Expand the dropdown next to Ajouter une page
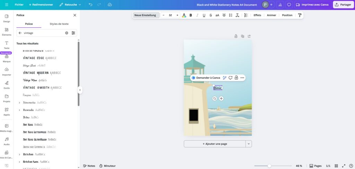355x169 pixels. (249, 144)
